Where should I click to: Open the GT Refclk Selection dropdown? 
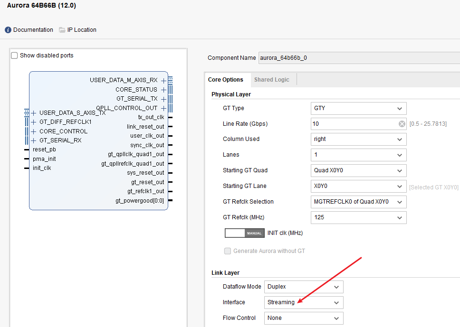358,202
